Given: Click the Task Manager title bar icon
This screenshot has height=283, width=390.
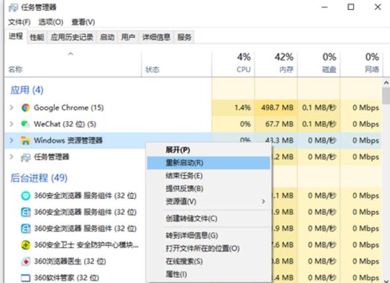Looking at the screenshot, I should point(13,7).
